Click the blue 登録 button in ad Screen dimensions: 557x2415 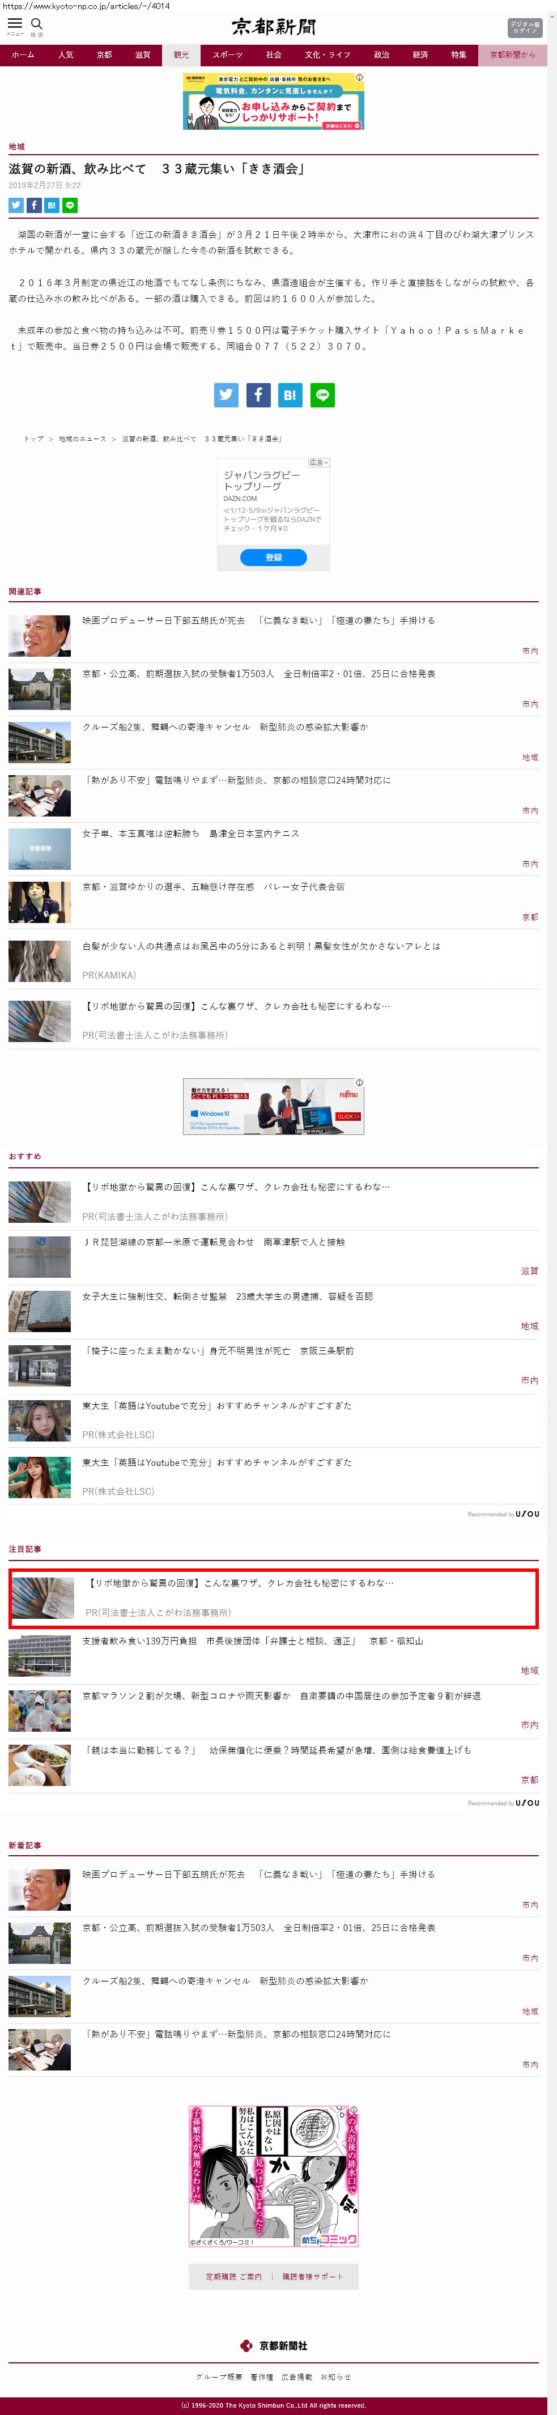click(x=274, y=558)
